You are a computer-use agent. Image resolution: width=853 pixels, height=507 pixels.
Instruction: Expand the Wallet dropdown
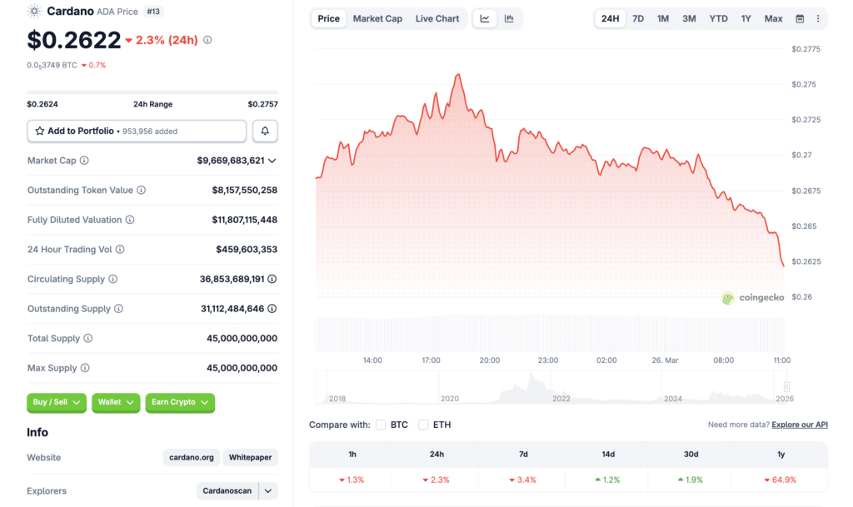116,402
